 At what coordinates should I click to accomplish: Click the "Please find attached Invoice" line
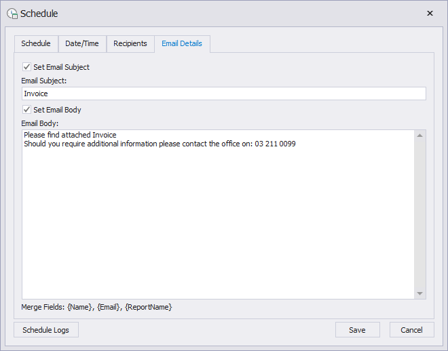click(x=70, y=136)
